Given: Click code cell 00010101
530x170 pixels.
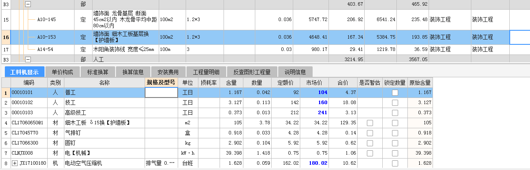Looking at the screenshot, I should click(x=29, y=93).
